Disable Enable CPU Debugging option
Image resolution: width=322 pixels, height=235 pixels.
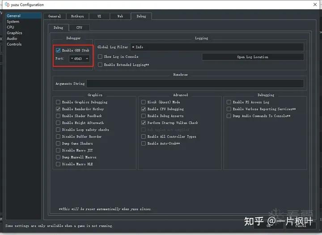pyautogui.click(x=144, y=109)
